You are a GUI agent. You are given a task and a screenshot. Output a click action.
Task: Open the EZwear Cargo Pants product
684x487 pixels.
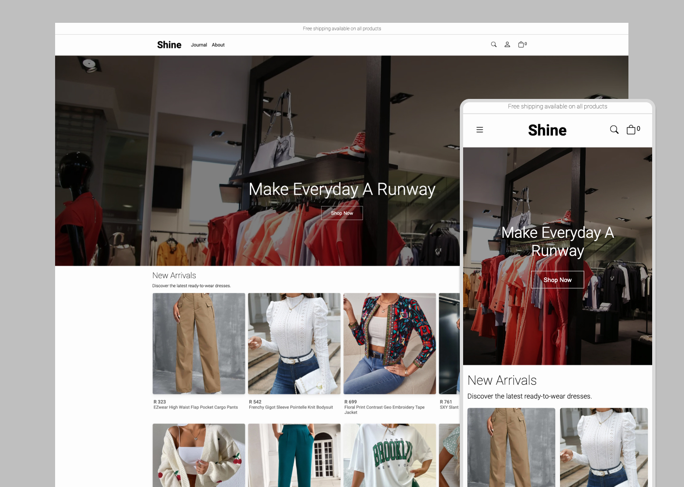coord(199,343)
